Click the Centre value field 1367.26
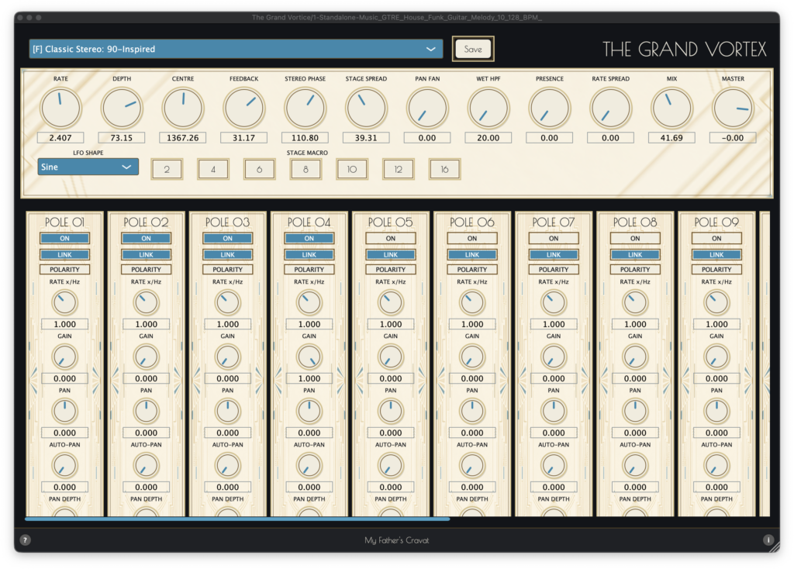The image size is (794, 569). pos(183,138)
